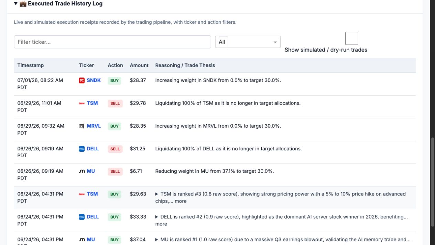Enable Show simulated / dry-run trades checkbox
This screenshot has width=435, height=245.
351,39
